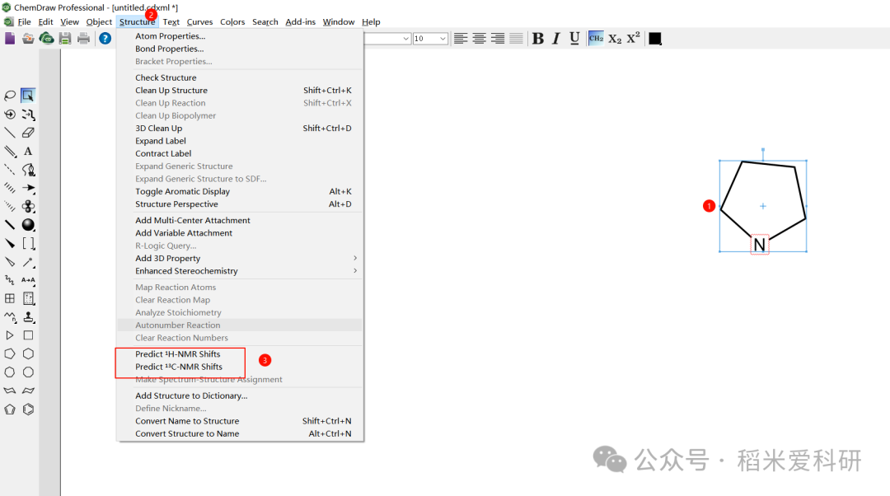The image size is (890, 496).
Task: Select the Lasso tool
Action: [10, 96]
